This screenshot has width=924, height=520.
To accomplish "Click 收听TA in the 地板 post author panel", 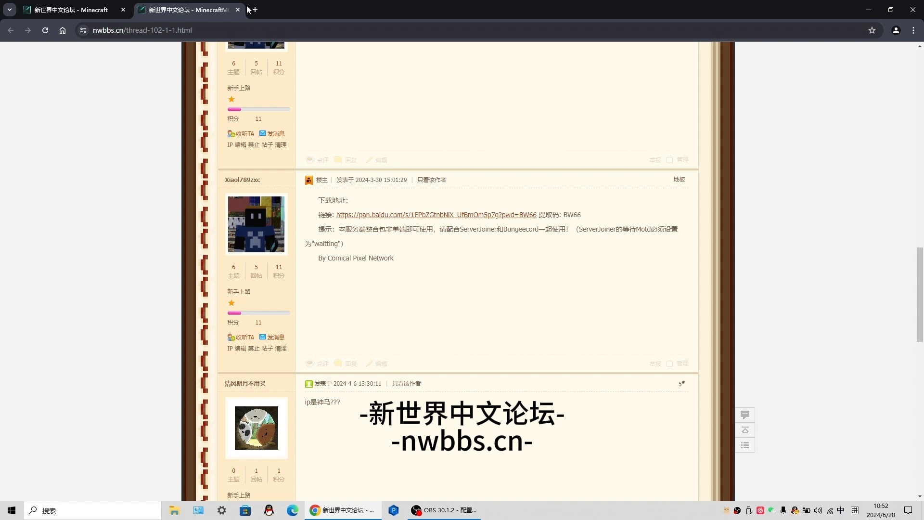I will click(241, 337).
